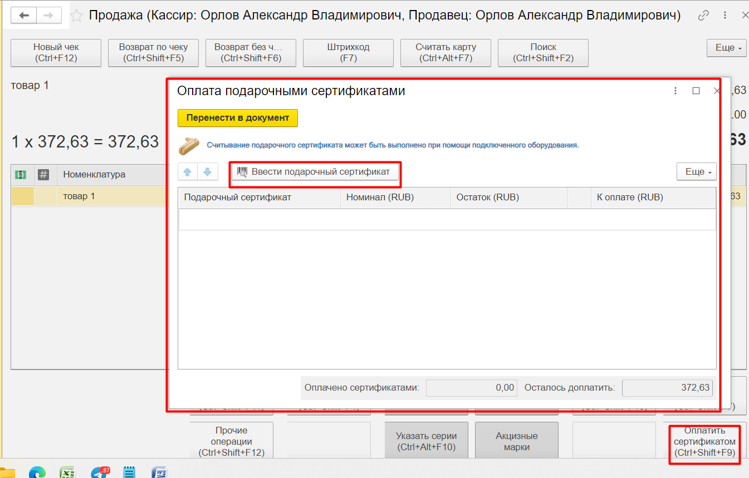Select Возврат по чеку
The image size is (749, 478).
153,53
